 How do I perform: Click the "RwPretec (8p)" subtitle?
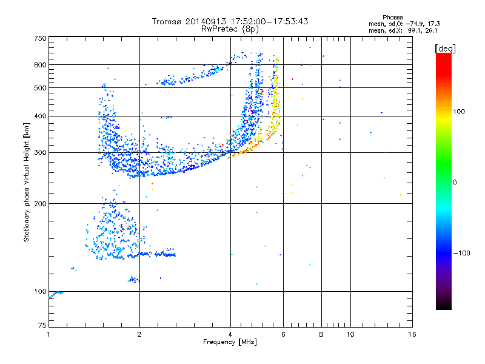point(230,29)
